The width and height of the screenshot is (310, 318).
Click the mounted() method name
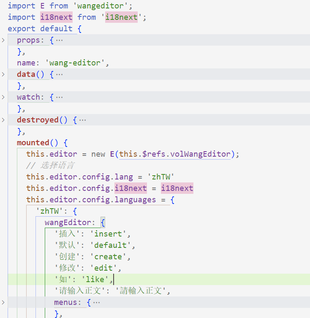[x=33, y=143]
